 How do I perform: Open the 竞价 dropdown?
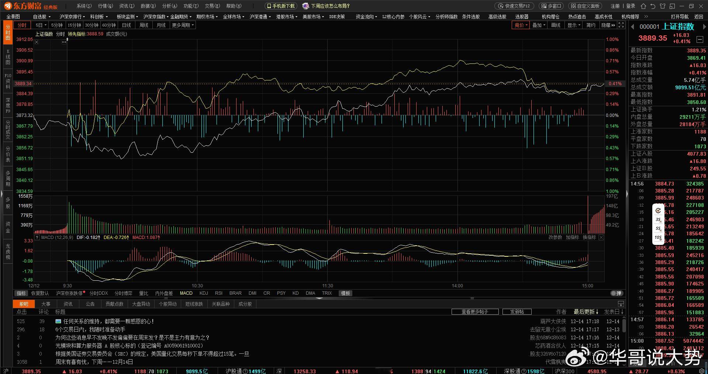521,25
